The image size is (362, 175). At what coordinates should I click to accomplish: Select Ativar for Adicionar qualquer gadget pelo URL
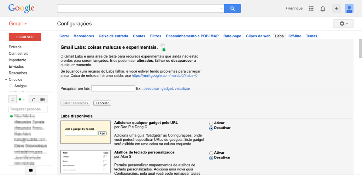tap(211, 123)
